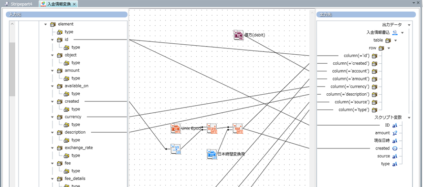423x187 pixels.
Task: Click the clock icon beside created variable
Action: [395, 148]
